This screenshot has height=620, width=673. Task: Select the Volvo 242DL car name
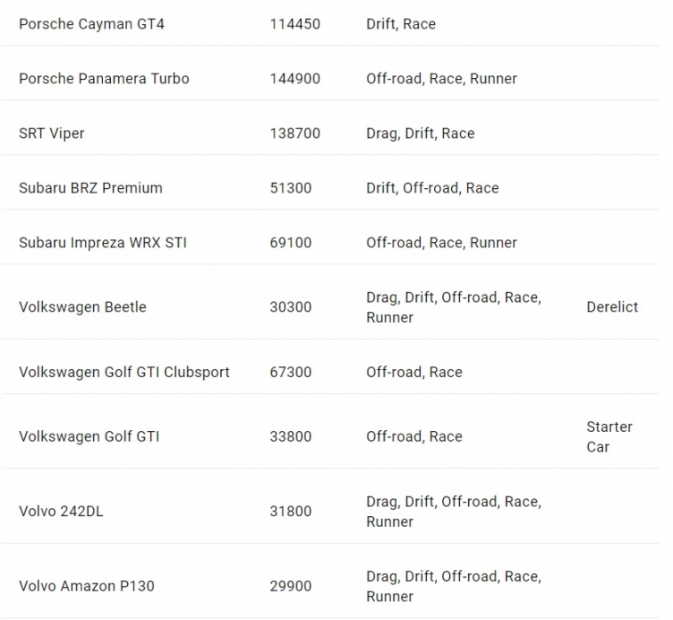[x=61, y=512]
